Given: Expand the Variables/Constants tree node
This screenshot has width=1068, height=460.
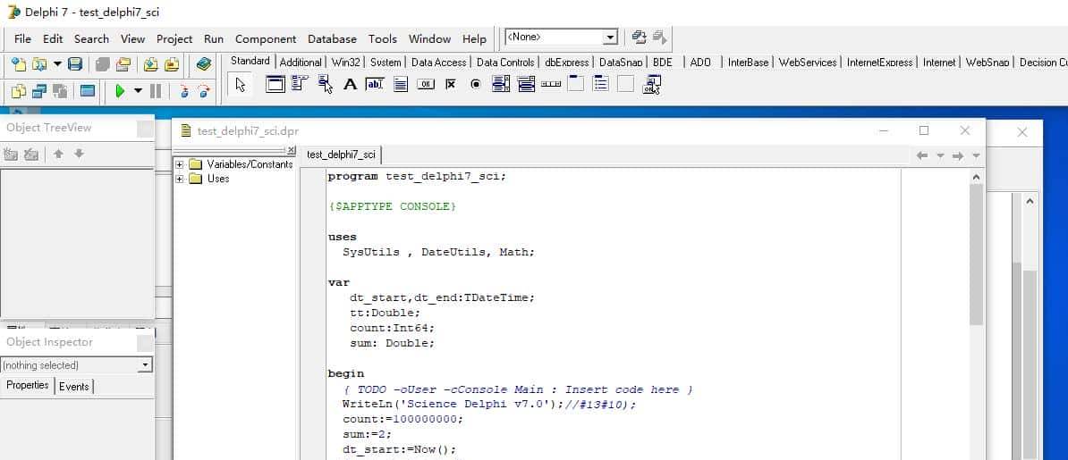Looking at the screenshot, I should tap(180, 164).
